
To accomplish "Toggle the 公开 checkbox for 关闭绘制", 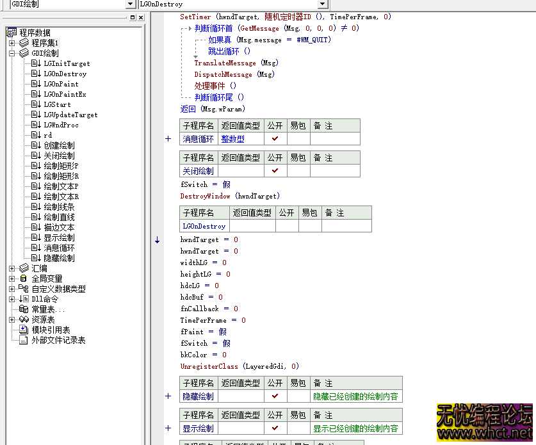I will (276, 170).
